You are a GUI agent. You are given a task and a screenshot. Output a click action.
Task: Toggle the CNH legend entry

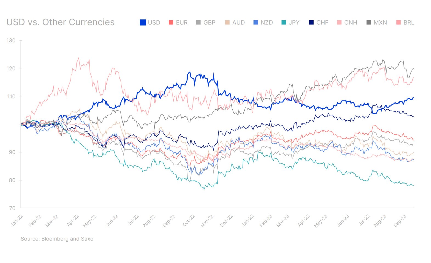tap(350, 22)
